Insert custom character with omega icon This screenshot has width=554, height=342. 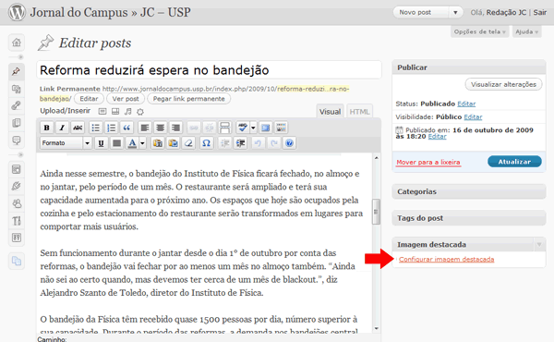click(206, 143)
